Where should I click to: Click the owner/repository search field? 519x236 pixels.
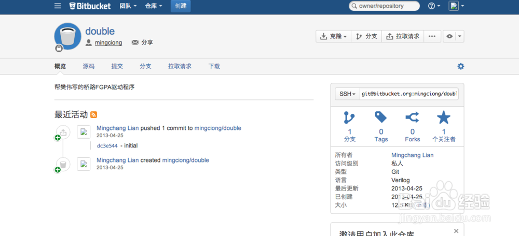pos(384,6)
